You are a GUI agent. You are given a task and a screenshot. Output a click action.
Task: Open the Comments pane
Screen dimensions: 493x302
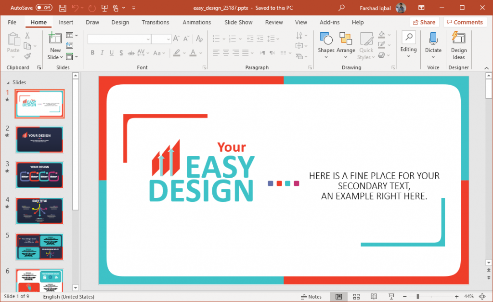pos(465,22)
